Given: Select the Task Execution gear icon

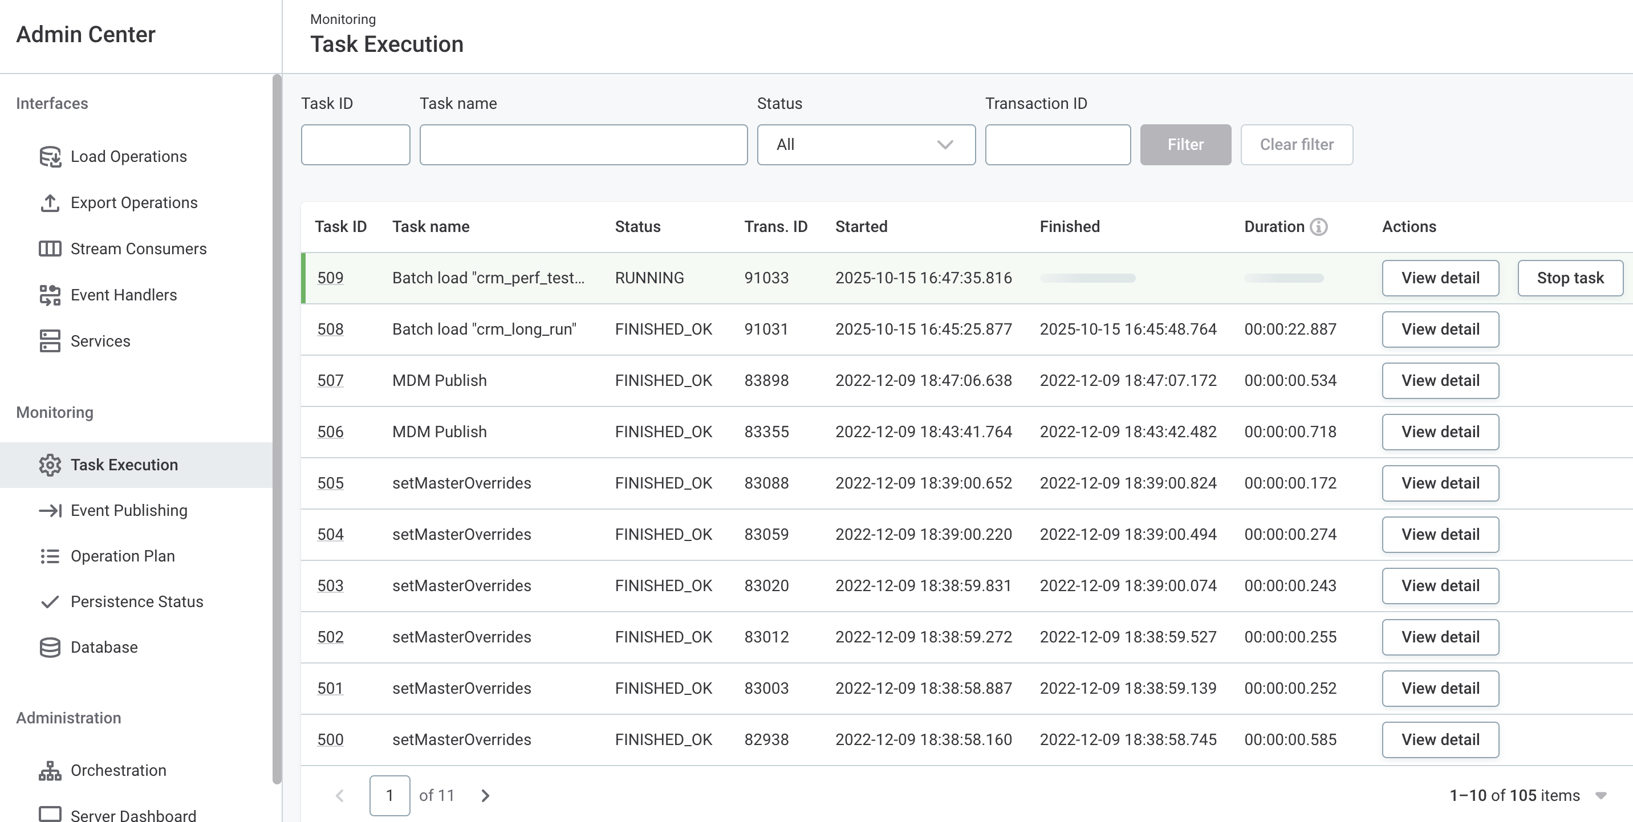Looking at the screenshot, I should pos(50,465).
